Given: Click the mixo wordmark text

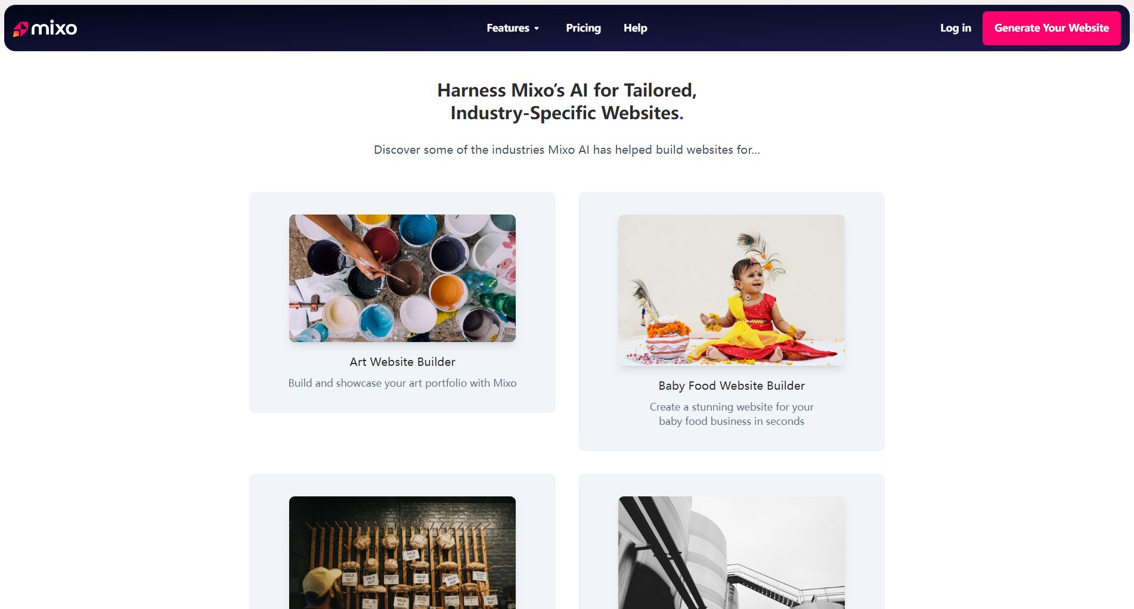Looking at the screenshot, I should (x=54, y=28).
